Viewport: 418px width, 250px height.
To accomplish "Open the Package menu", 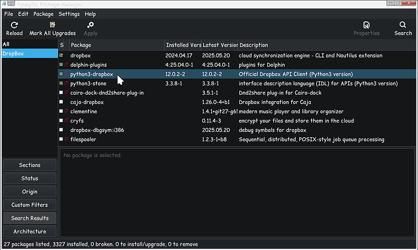I will point(43,13).
